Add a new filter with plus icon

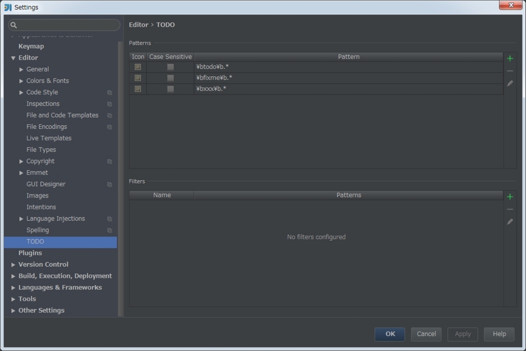point(510,197)
